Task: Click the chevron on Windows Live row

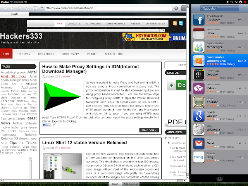Action: click(245, 61)
